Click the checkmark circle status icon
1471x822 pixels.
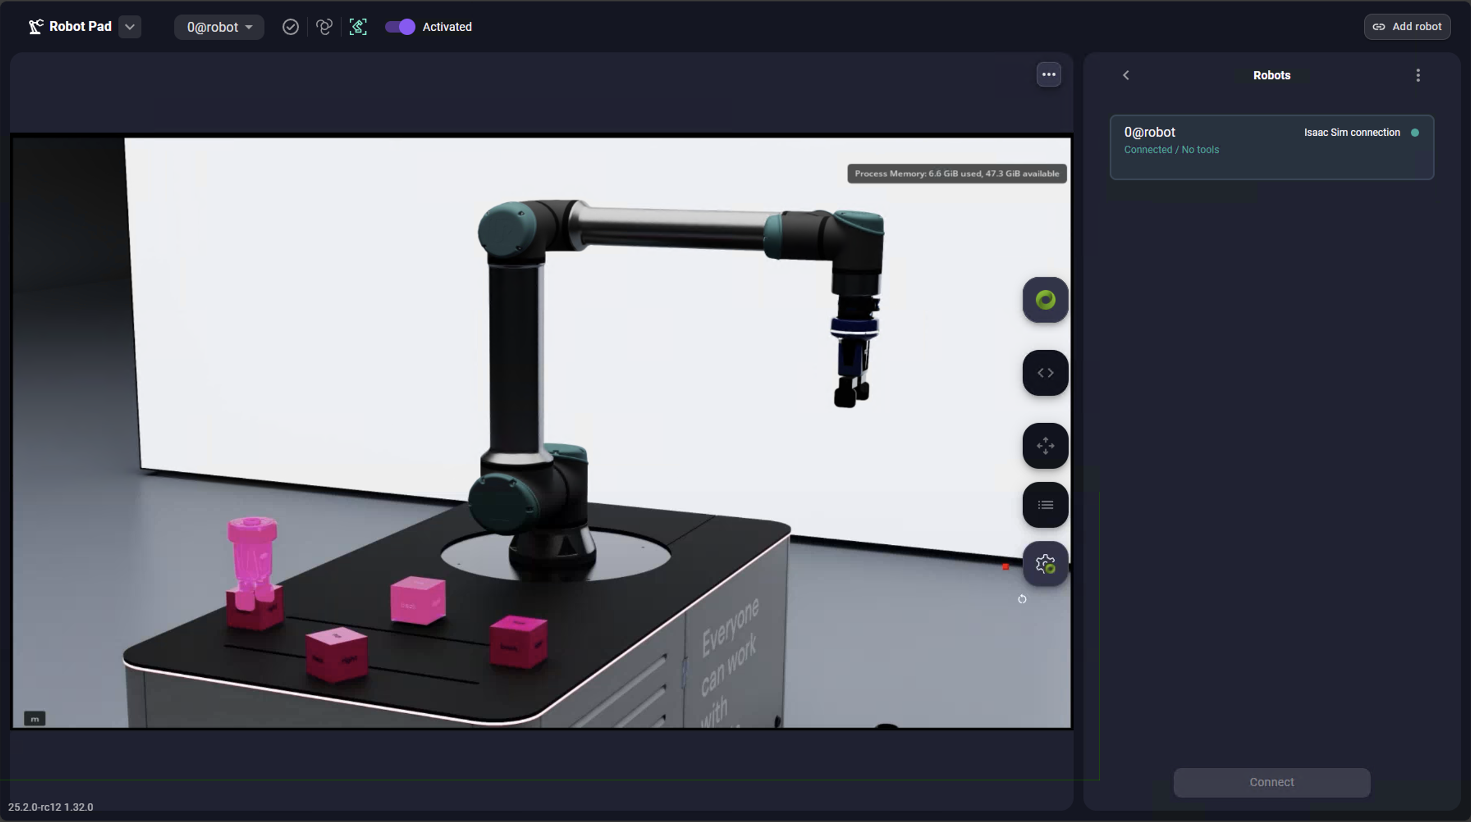click(x=290, y=27)
